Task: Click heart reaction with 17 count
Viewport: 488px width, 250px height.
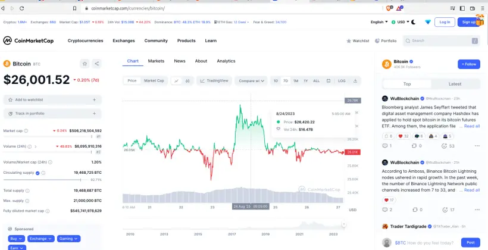Action: (x=389, y=200)
